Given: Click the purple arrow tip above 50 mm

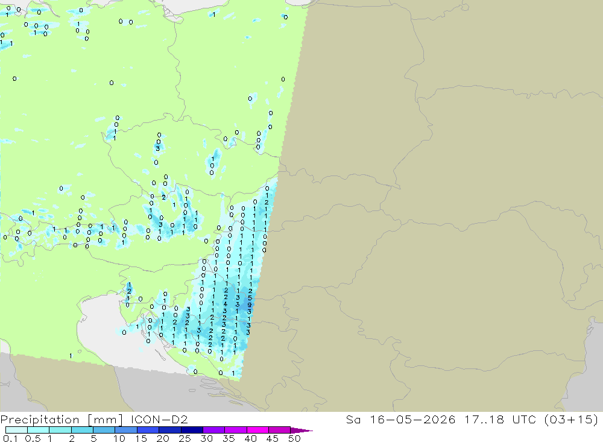Looking at the screenshot, I should click(301, 430).
